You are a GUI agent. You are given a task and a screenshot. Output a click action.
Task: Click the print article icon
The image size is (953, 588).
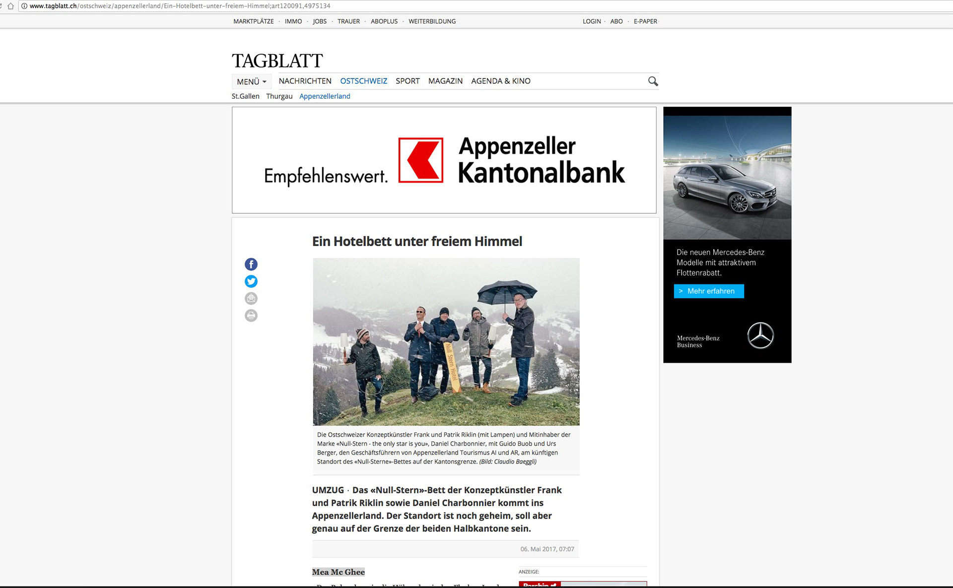coord(251,316)
